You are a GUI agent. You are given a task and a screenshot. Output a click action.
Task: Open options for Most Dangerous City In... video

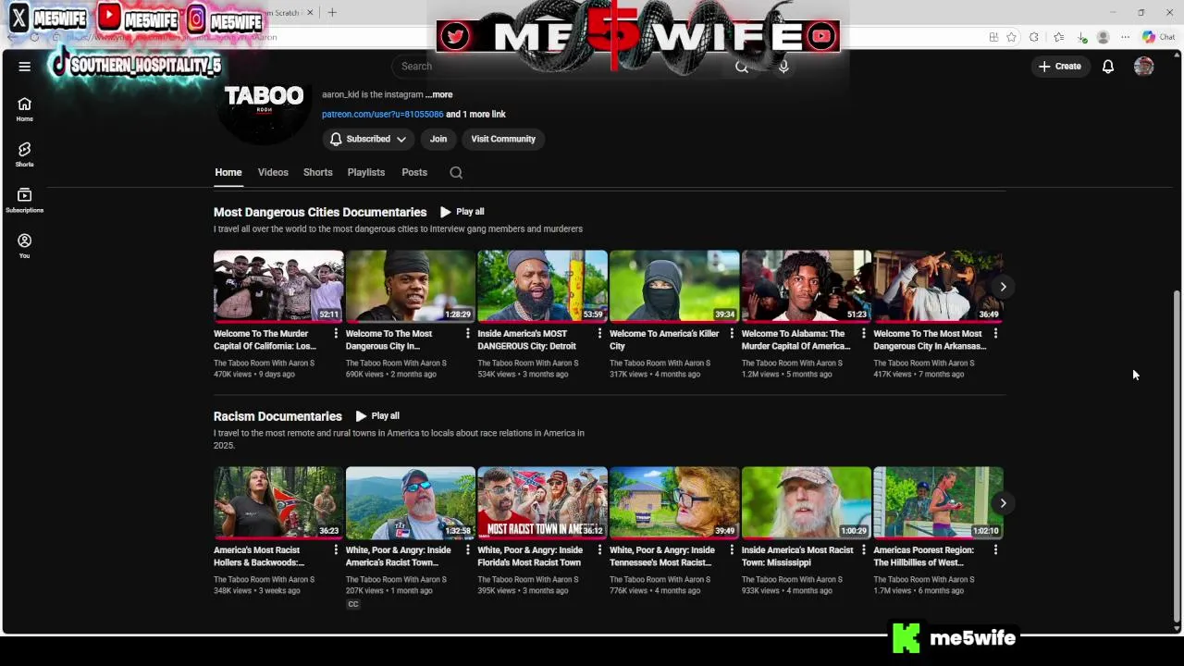coord(467,334)
